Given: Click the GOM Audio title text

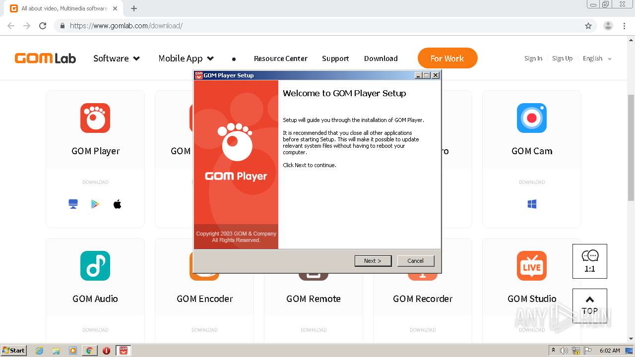Looking at the screenshot, I should pos(95,298).
